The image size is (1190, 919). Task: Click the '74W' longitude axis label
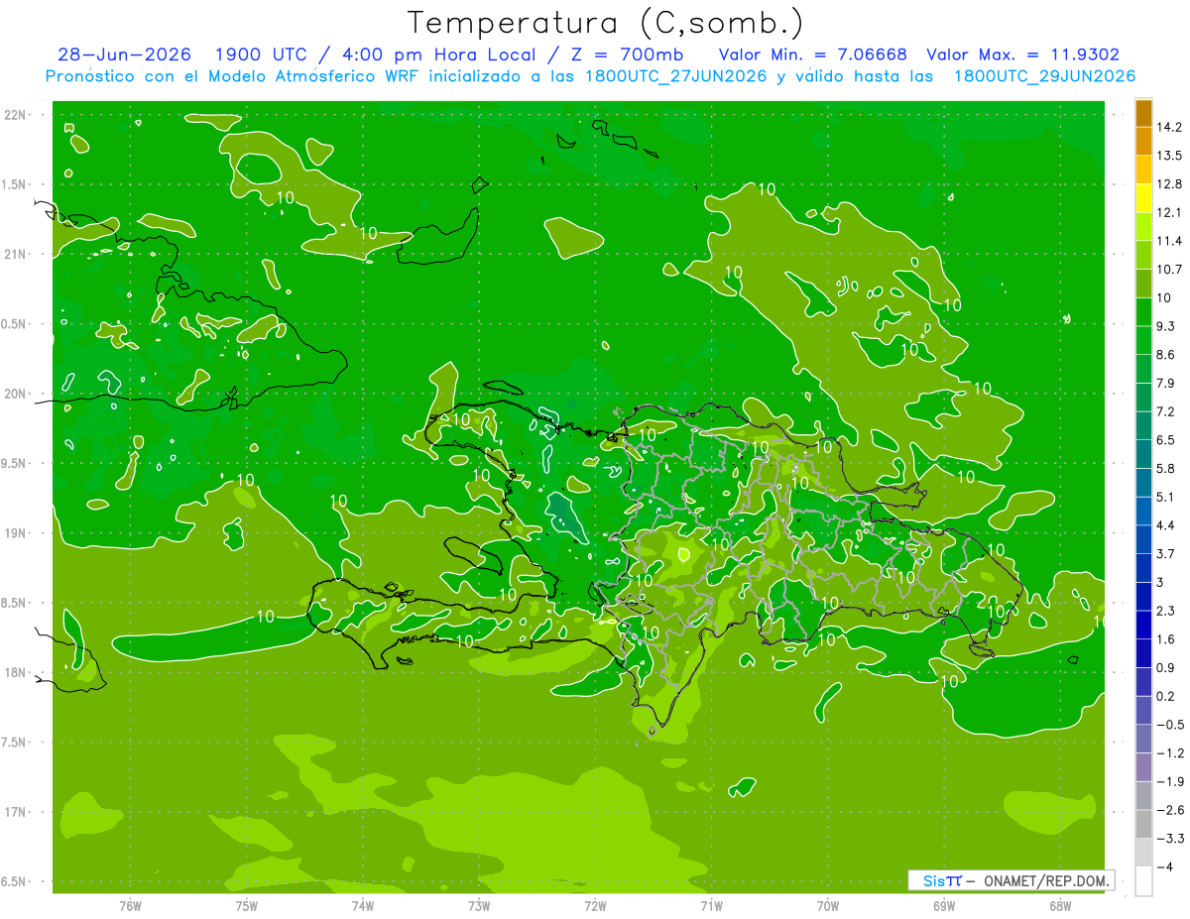(x=362, y=906)
